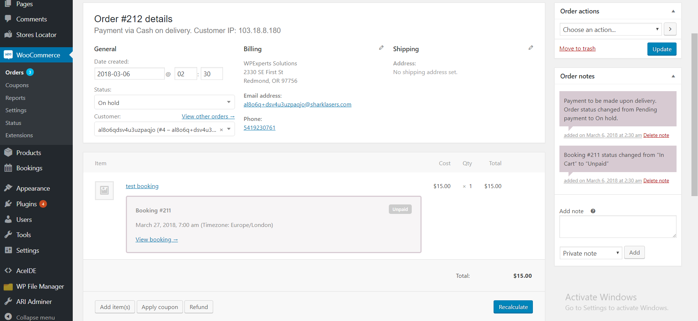Open Coupons under WooCommerce

click(x=17, y=85)
